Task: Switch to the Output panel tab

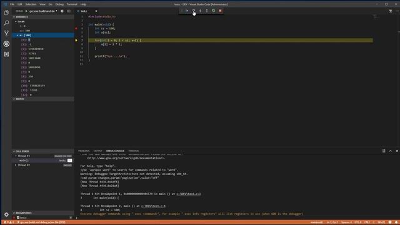Action: [x=97, y=151]
